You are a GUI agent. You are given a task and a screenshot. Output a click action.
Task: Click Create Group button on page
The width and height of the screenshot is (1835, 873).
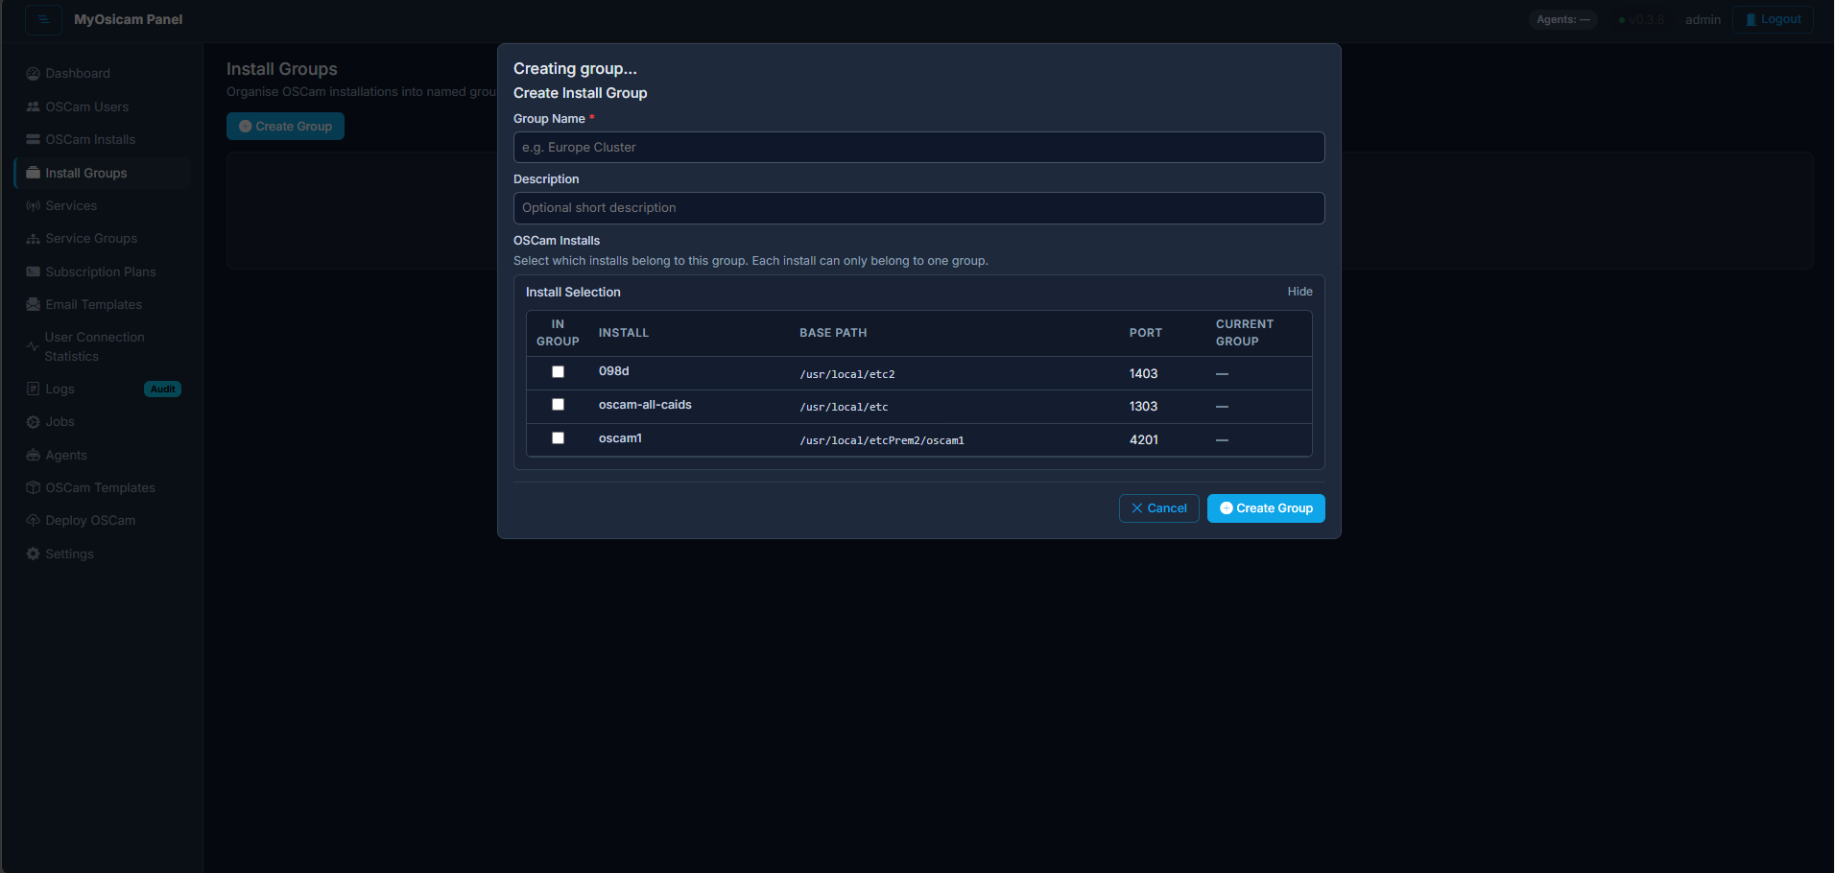[285, 127]
